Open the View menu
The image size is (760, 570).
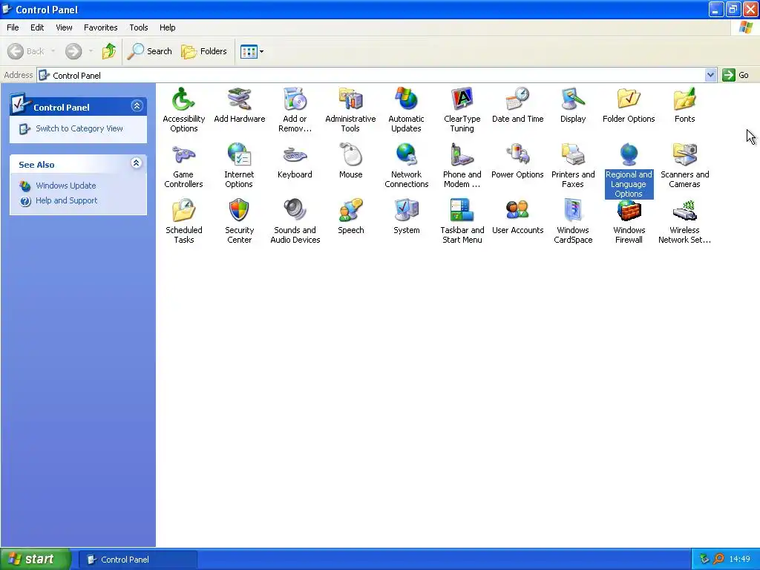[x=64, y=27]
